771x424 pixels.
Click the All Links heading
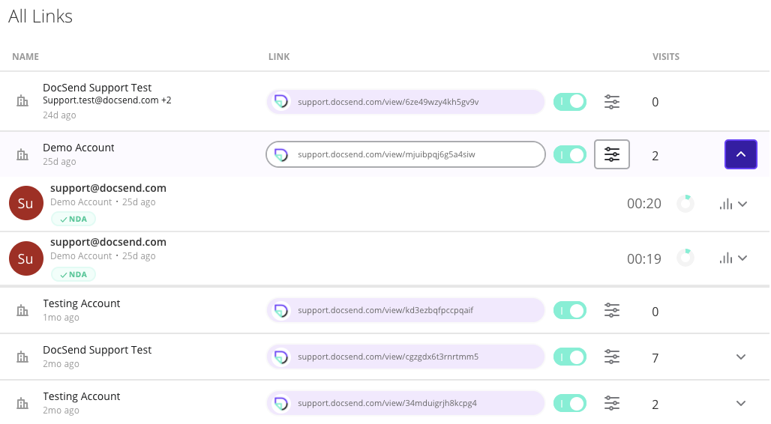click(x=40, y=16)
